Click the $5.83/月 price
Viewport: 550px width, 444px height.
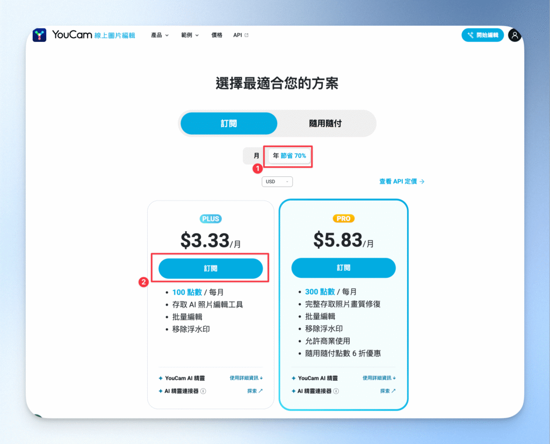343,240
